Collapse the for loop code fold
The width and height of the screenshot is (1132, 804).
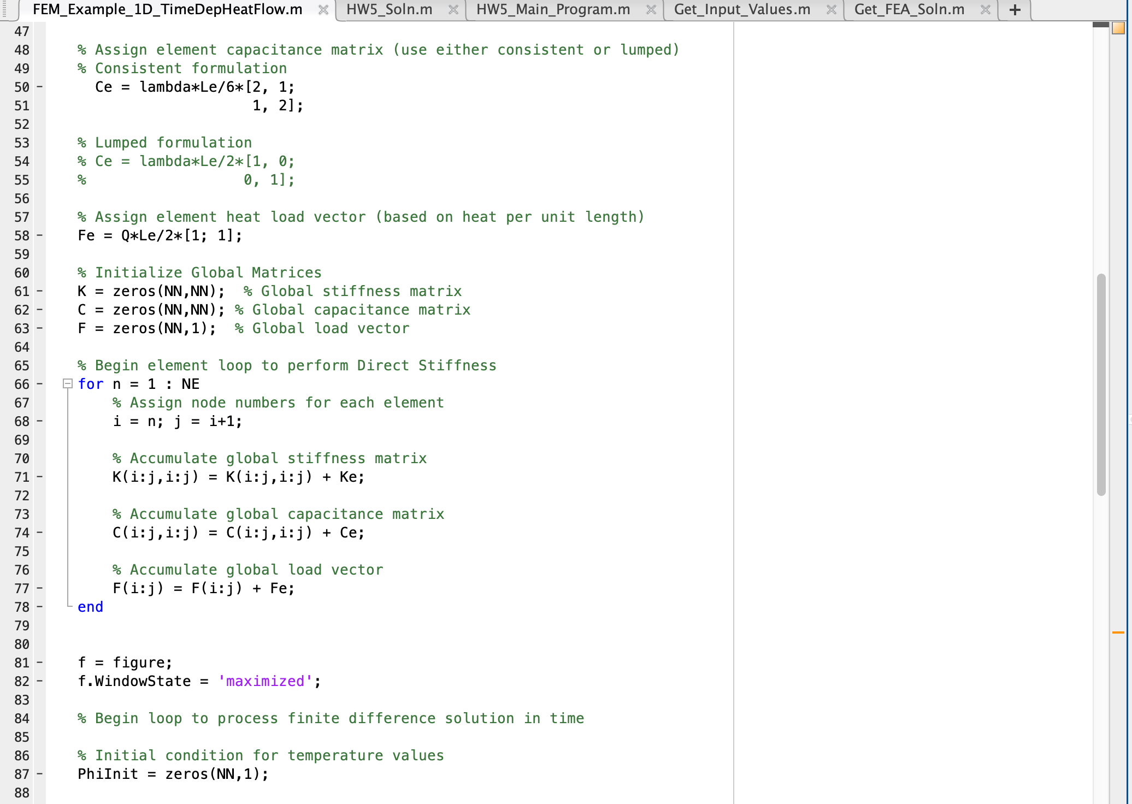pyautogui.click(x=68, y=383)
